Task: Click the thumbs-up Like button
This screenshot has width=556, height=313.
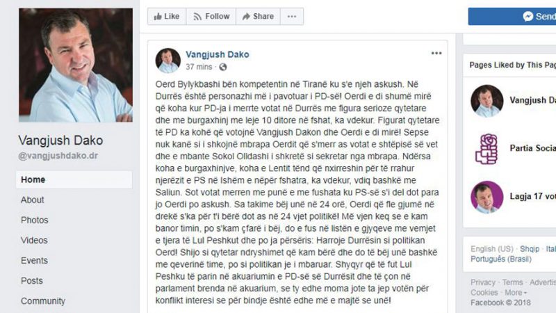Action: [167, 16]
